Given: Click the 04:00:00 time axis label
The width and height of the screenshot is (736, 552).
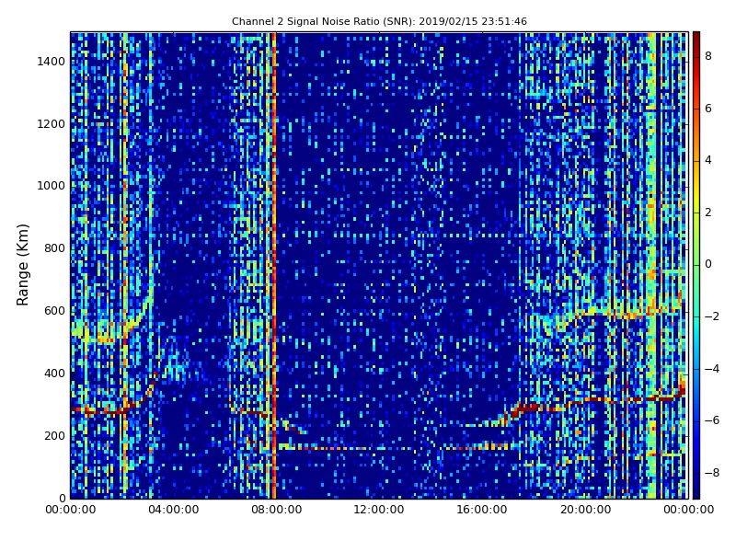Looking at the screenshot, I should point(173,510).
